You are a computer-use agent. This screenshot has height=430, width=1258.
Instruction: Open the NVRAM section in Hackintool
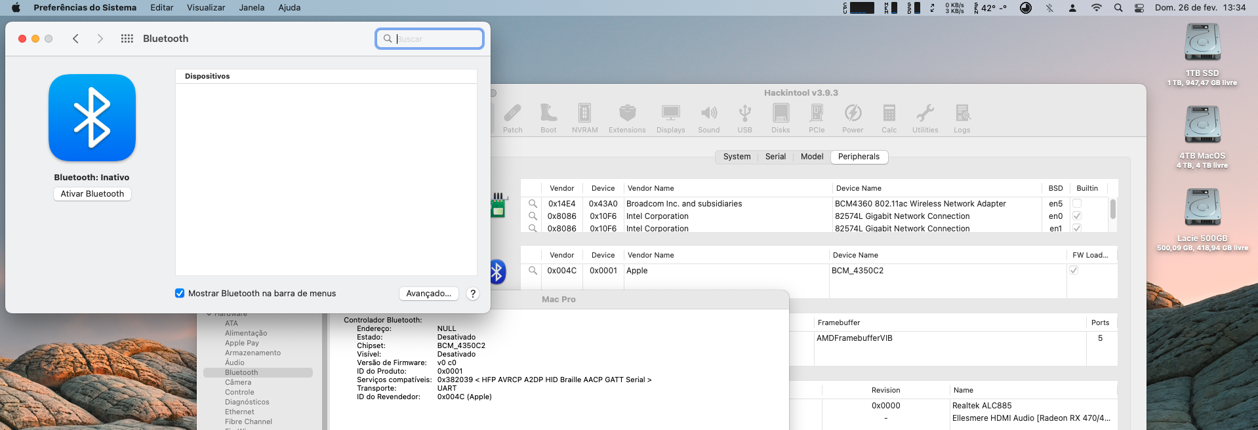click(584, 119)
